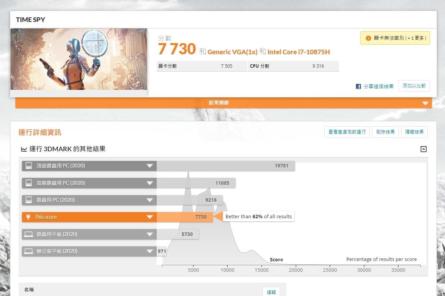
Task: Expand the This score dropdown arrow
Action: (x=150, y=217)
